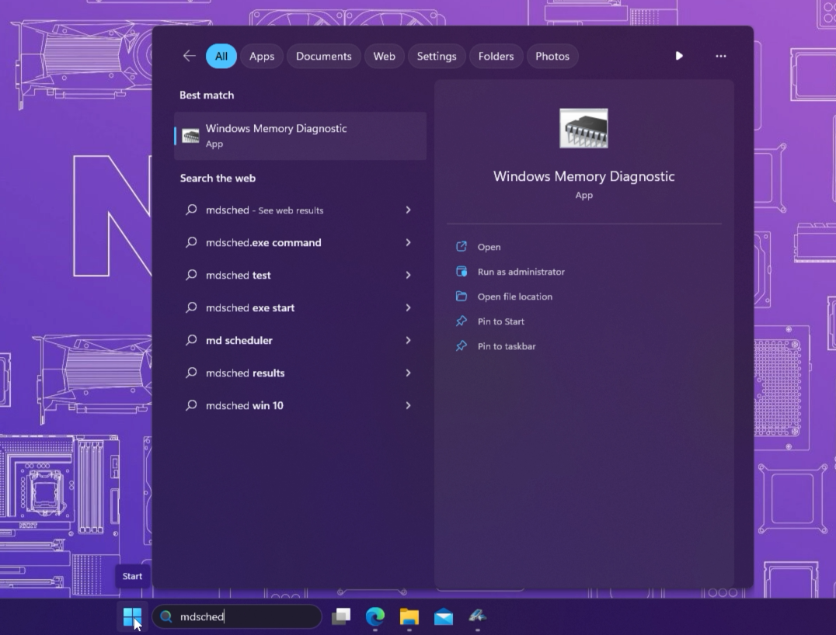Screen dimensions: 836x635
Task: Launch the Mail app from the taskbar
Action: click(x=444, y=616)
